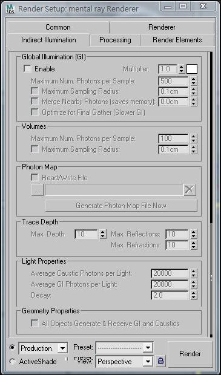
Task: Click the Max. Reflections value field
Action: point(177,234)
